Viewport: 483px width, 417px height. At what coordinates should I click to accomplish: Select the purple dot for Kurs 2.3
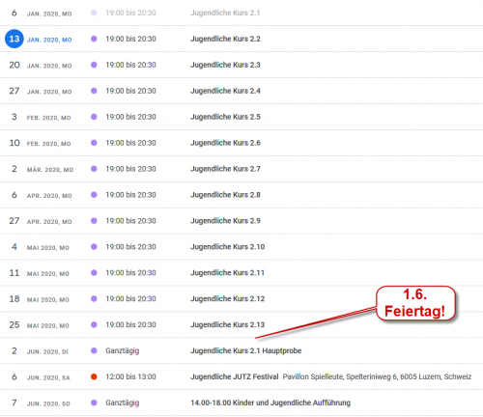94,65
